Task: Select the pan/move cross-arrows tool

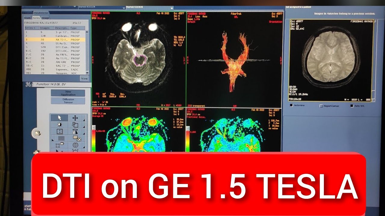Action: 75,118
